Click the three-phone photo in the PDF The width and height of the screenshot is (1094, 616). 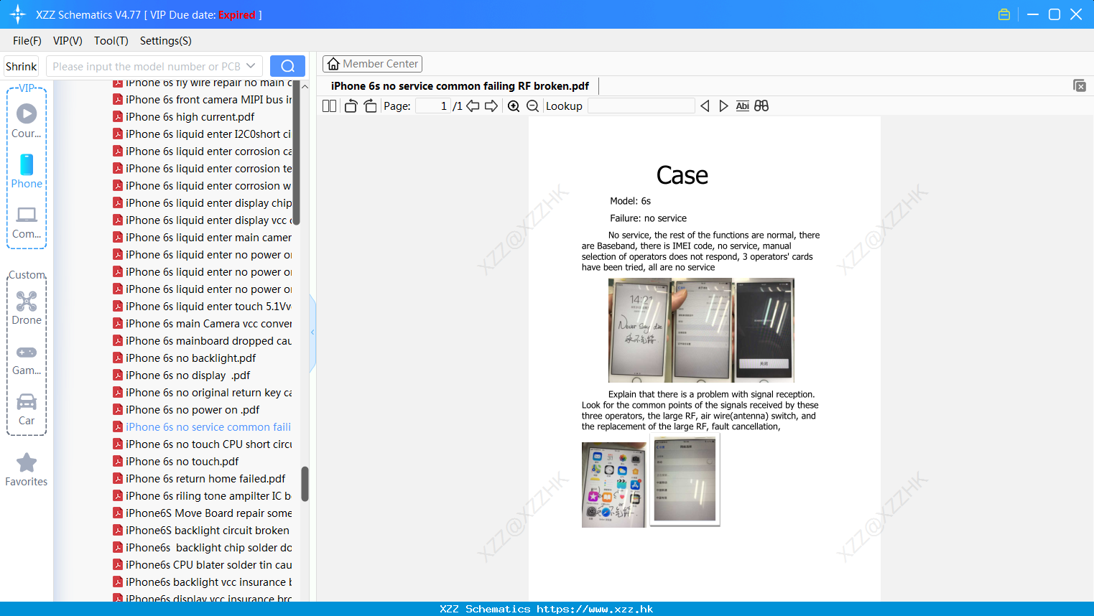coord(701,330)
